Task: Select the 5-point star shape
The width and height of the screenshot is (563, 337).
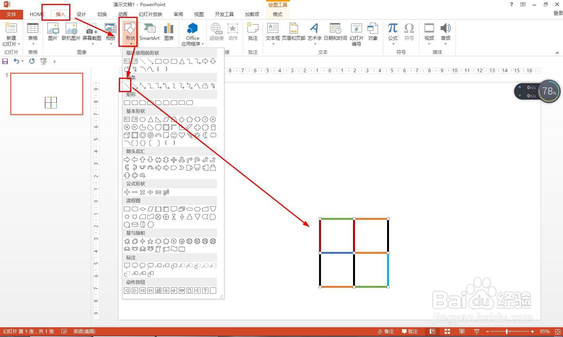Action: pos(151,241)
